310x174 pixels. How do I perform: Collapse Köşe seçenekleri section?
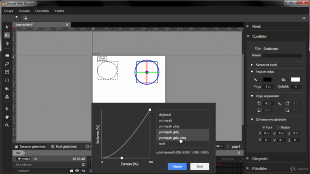[252, 96]
